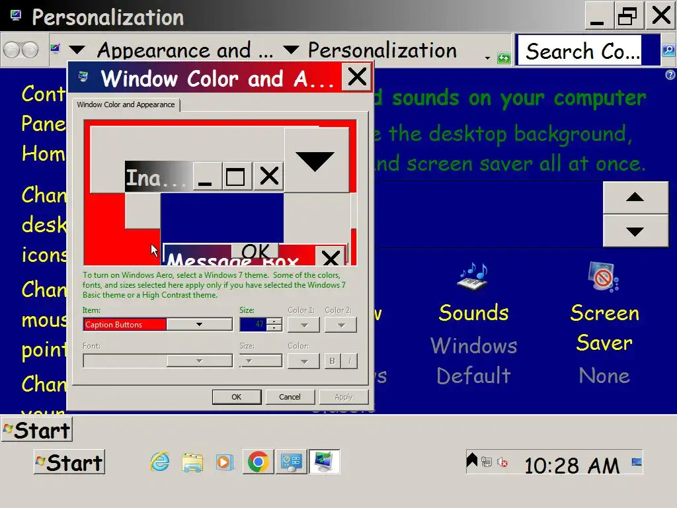This screenshot has width=677, height=508.
Task: Click the inactive window title in preview
Action: (x=158, y=176)
